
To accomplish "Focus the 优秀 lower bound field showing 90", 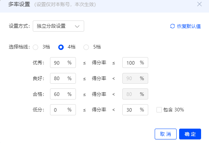I will [x=63, y=63].
